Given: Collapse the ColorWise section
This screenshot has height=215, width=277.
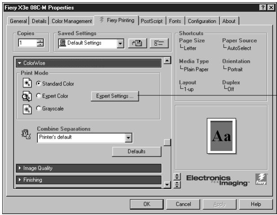Looking at the screenshot, I should tap(89, 63).
